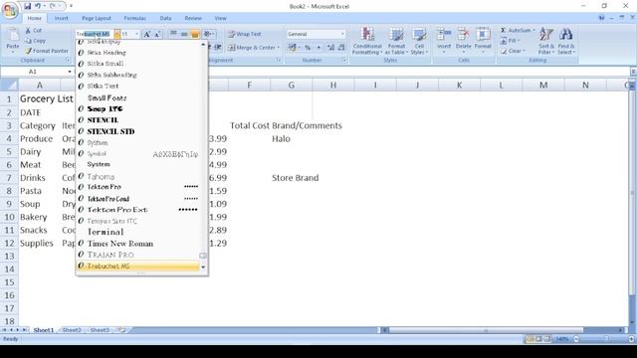Open the Review tab
Image resolution: width=637 pixels, height=358 pixels.
click(x=193, y=18)
